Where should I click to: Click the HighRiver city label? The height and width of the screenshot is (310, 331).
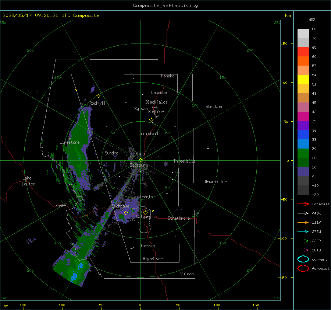[153, 259]
